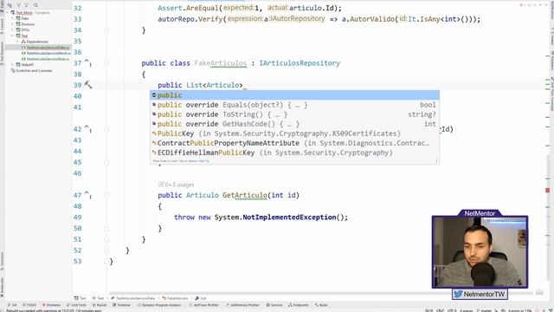Fold the GetArticulo method at line 47
The image size is (554, 312).
pos(106,195)
